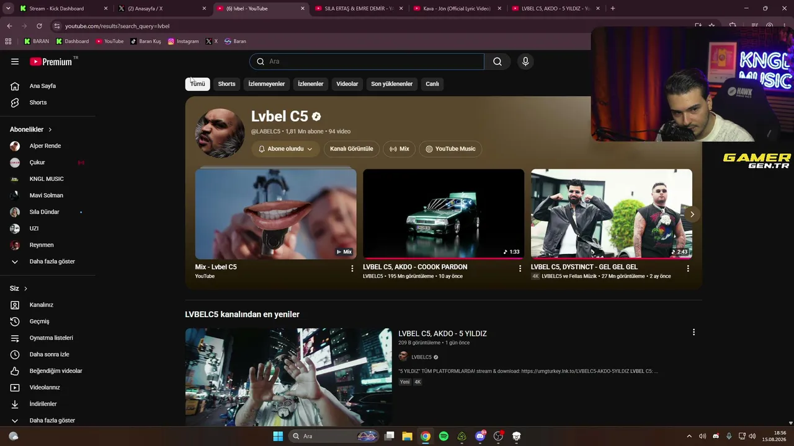Open the YouTube hamburger guide menu
The image size is (794, 446).
[x=15, y=61]
